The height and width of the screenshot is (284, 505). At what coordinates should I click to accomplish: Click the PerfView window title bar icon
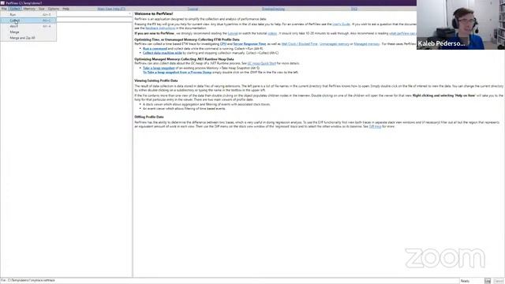2,3
